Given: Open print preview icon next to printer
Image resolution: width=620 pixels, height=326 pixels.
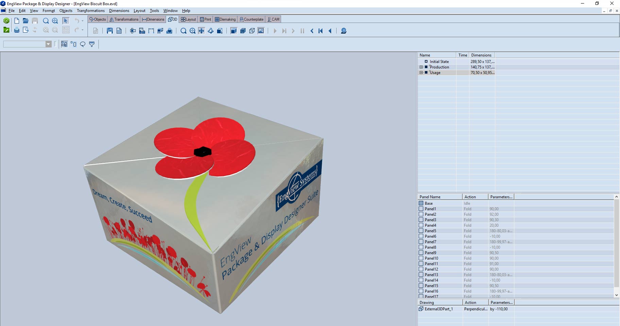Looking at the screenshot, I should coord(25,30).
